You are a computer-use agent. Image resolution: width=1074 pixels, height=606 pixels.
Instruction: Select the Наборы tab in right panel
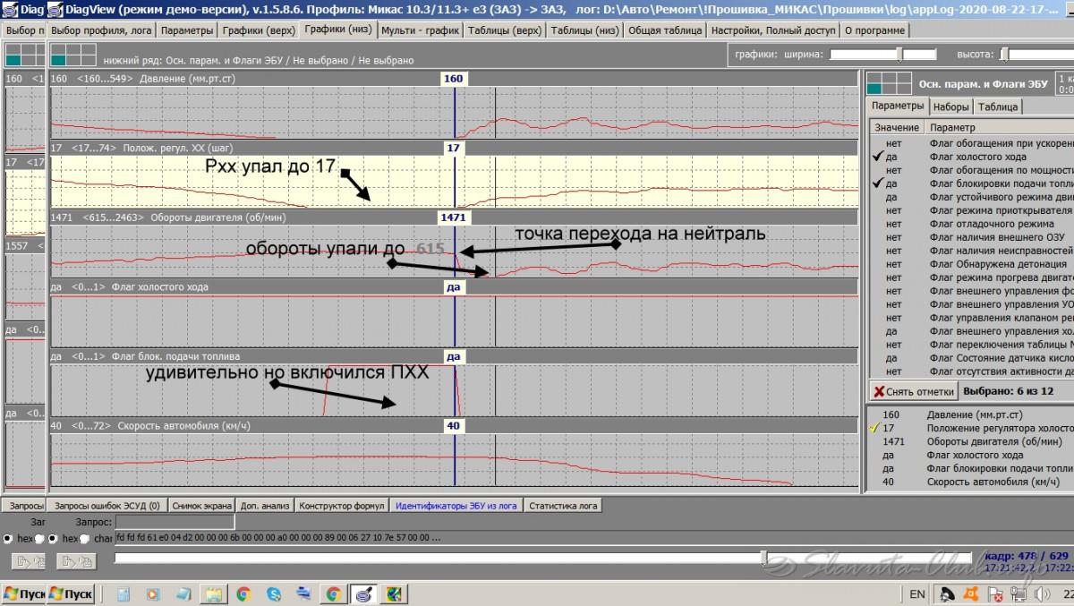[950, 107]
